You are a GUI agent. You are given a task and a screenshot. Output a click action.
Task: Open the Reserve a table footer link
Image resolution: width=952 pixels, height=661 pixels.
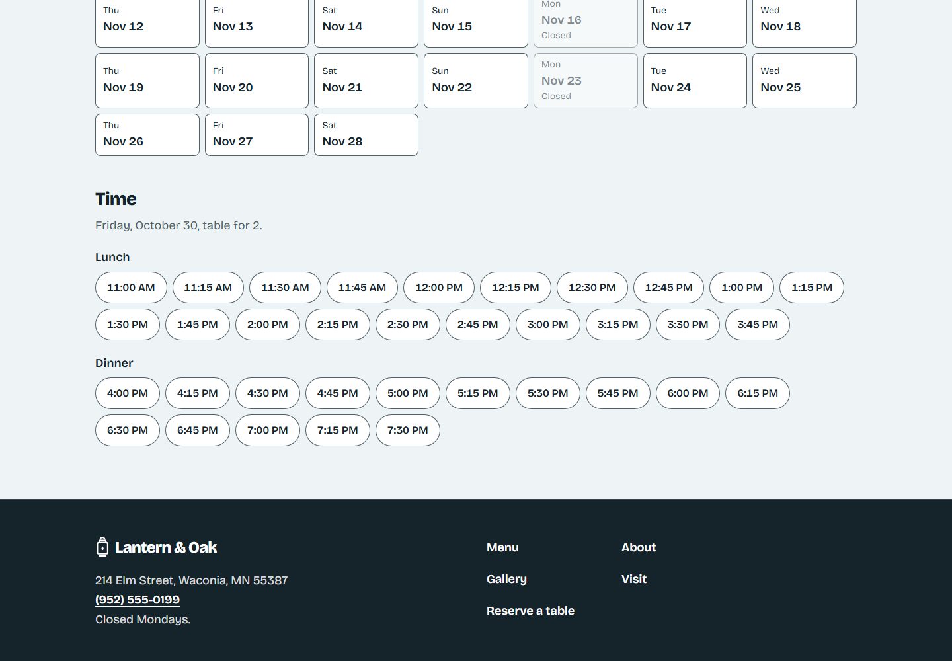coord(530,611)
